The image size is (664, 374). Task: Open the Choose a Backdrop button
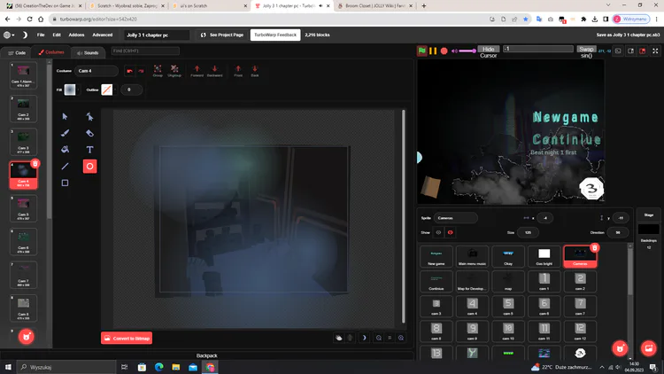pos(648,348)
